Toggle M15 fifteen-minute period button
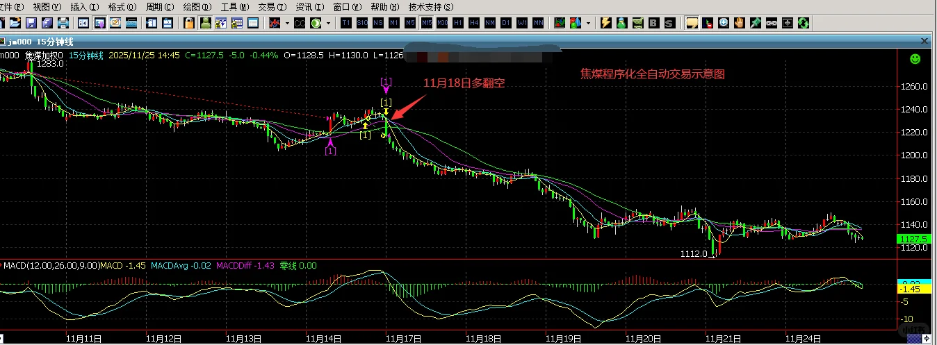Image resolution: width=937 pixels, height=345 pixels. click(x=427, y=23)
